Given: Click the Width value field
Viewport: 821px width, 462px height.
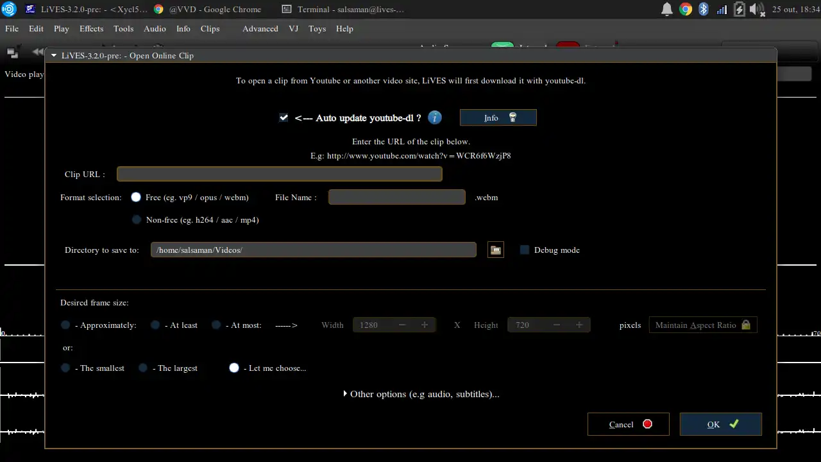Looking at the screenshot, I should 372,325.
